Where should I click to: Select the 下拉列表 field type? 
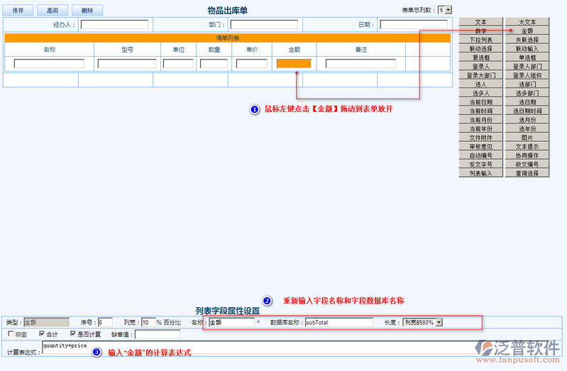point(480,40)
